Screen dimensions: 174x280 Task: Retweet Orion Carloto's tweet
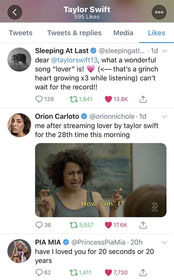(x=74, y=225)
